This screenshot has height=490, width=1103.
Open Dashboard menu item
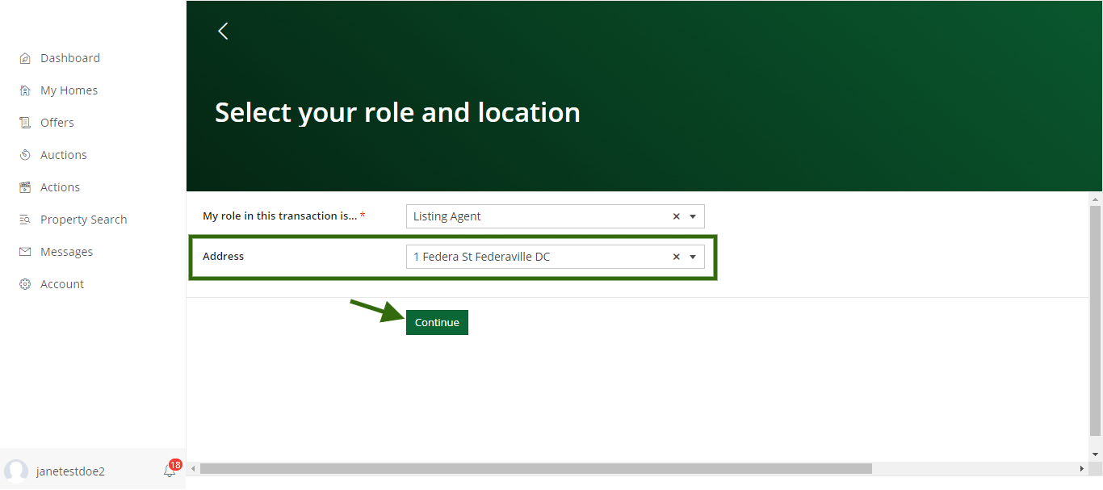[x=70, y=58]
